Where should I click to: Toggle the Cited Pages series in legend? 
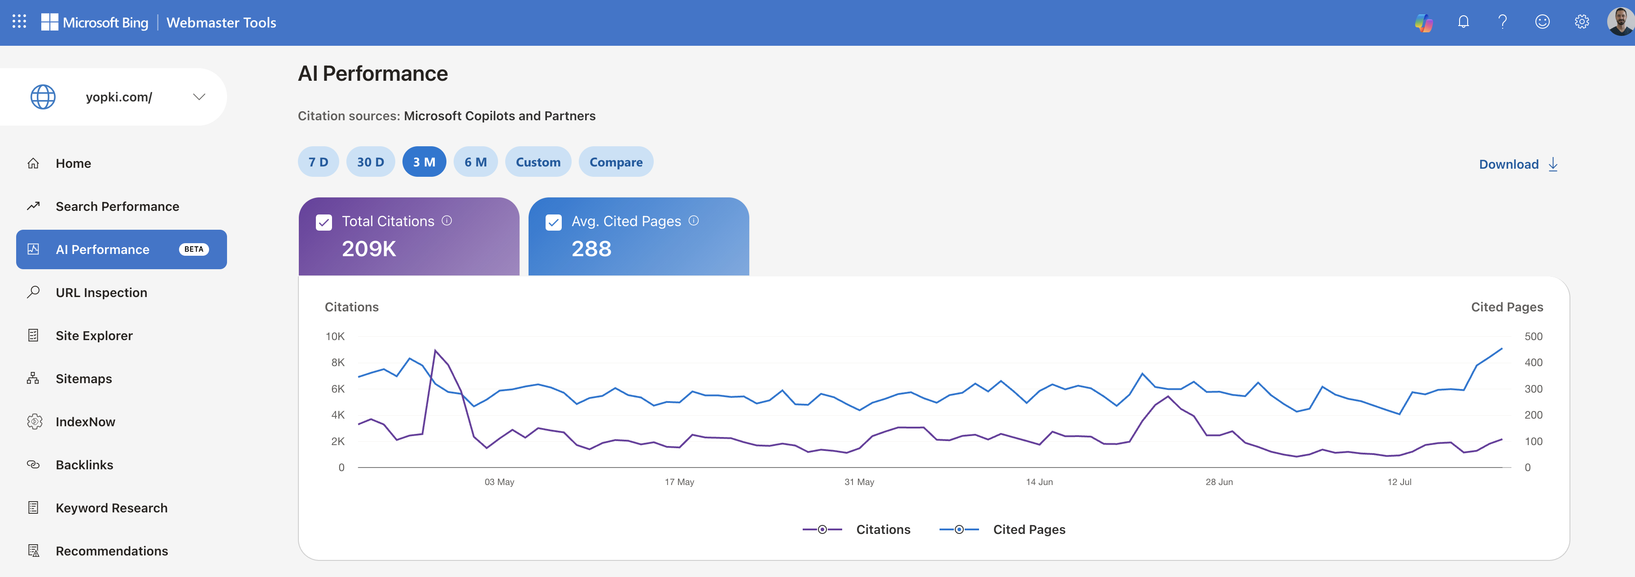[1003, 529]
